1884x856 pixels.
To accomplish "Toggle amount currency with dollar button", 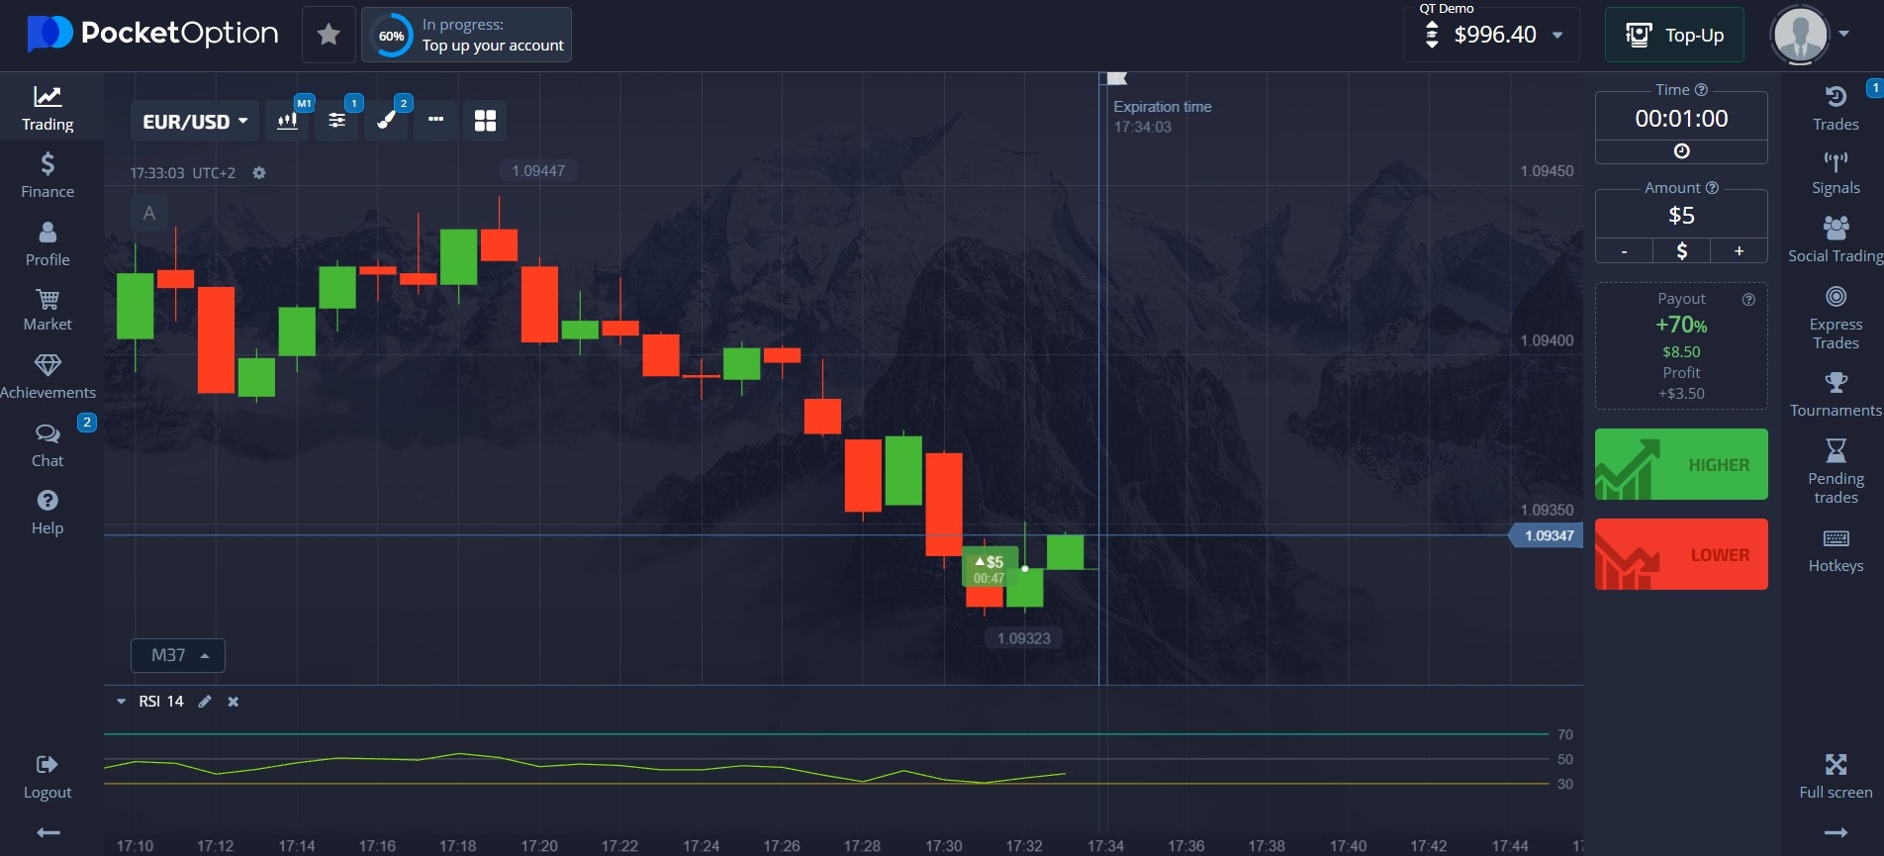I will pyautogui.click(x=1681, y=251).
